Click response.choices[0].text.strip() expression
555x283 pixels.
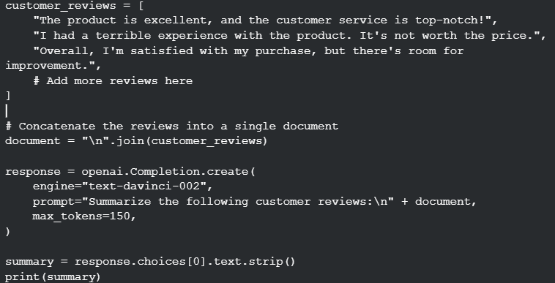[x=185, y=262]
